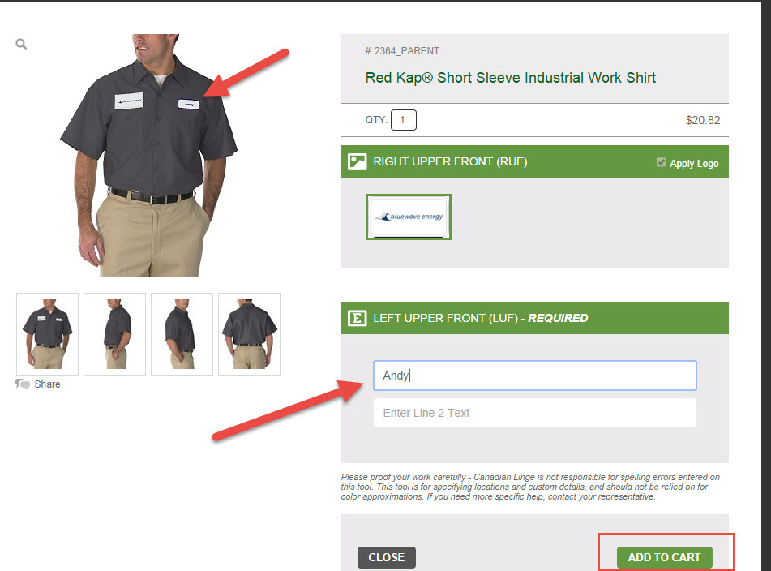Click the E text icon in LEFT UPPER FRONT header

click(357, 318)
